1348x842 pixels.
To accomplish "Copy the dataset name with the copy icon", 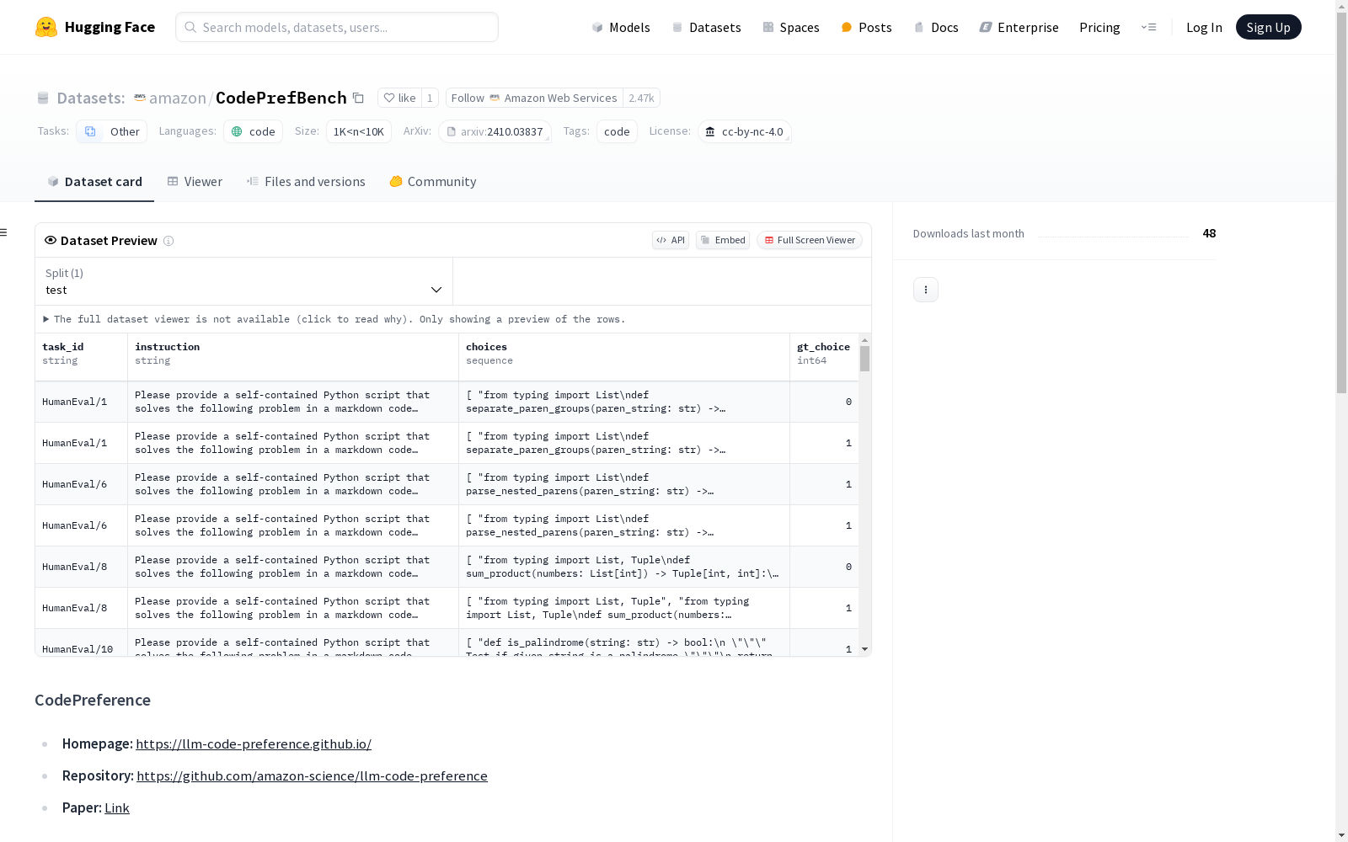I will click(x=358, y=98).
